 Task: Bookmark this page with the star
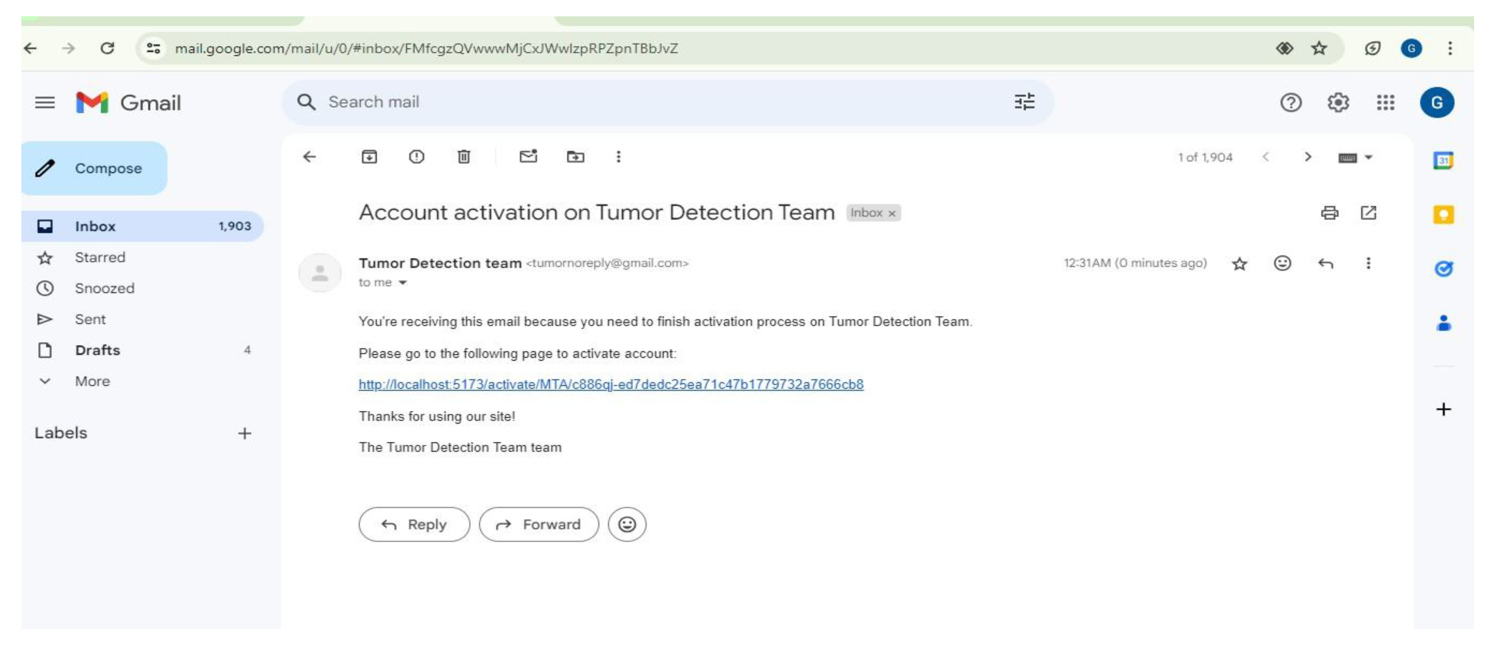(1319, 49)
